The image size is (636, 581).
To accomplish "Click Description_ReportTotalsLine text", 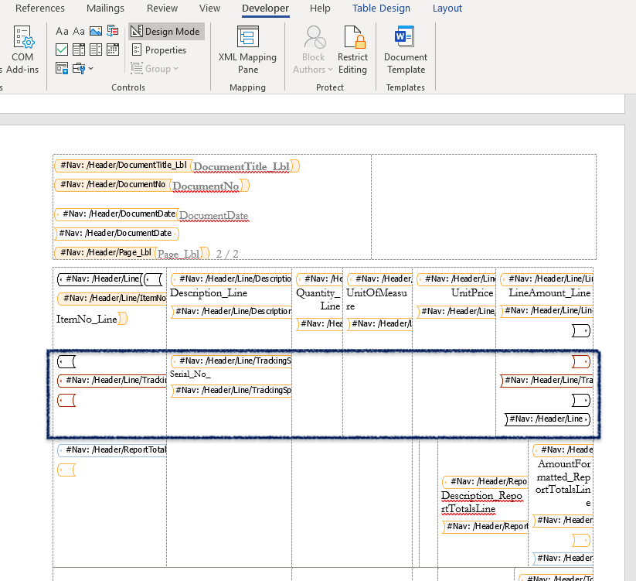I will tap(481, 502).
